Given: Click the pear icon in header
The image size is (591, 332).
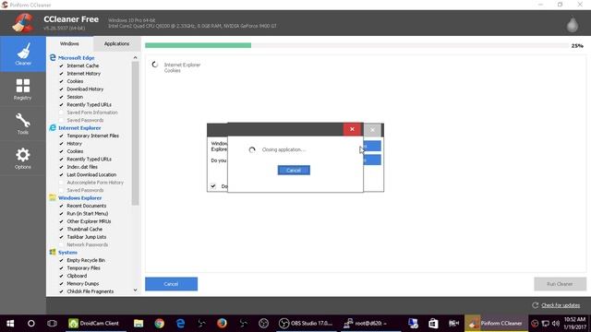Looking at the screenshot, I should coord(573,25).
